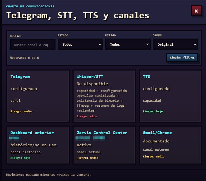
Task: Select the Telegram card title
Action: (x=20, y=77)
